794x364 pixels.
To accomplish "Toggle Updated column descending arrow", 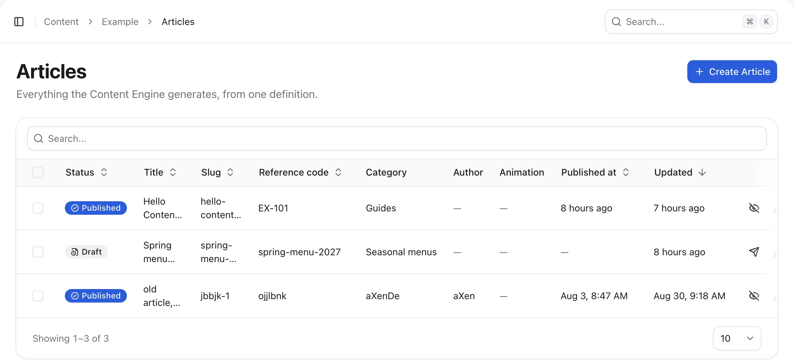I will tap(702, 172).
